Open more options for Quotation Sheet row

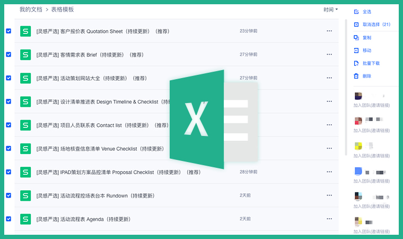(329, 31)
